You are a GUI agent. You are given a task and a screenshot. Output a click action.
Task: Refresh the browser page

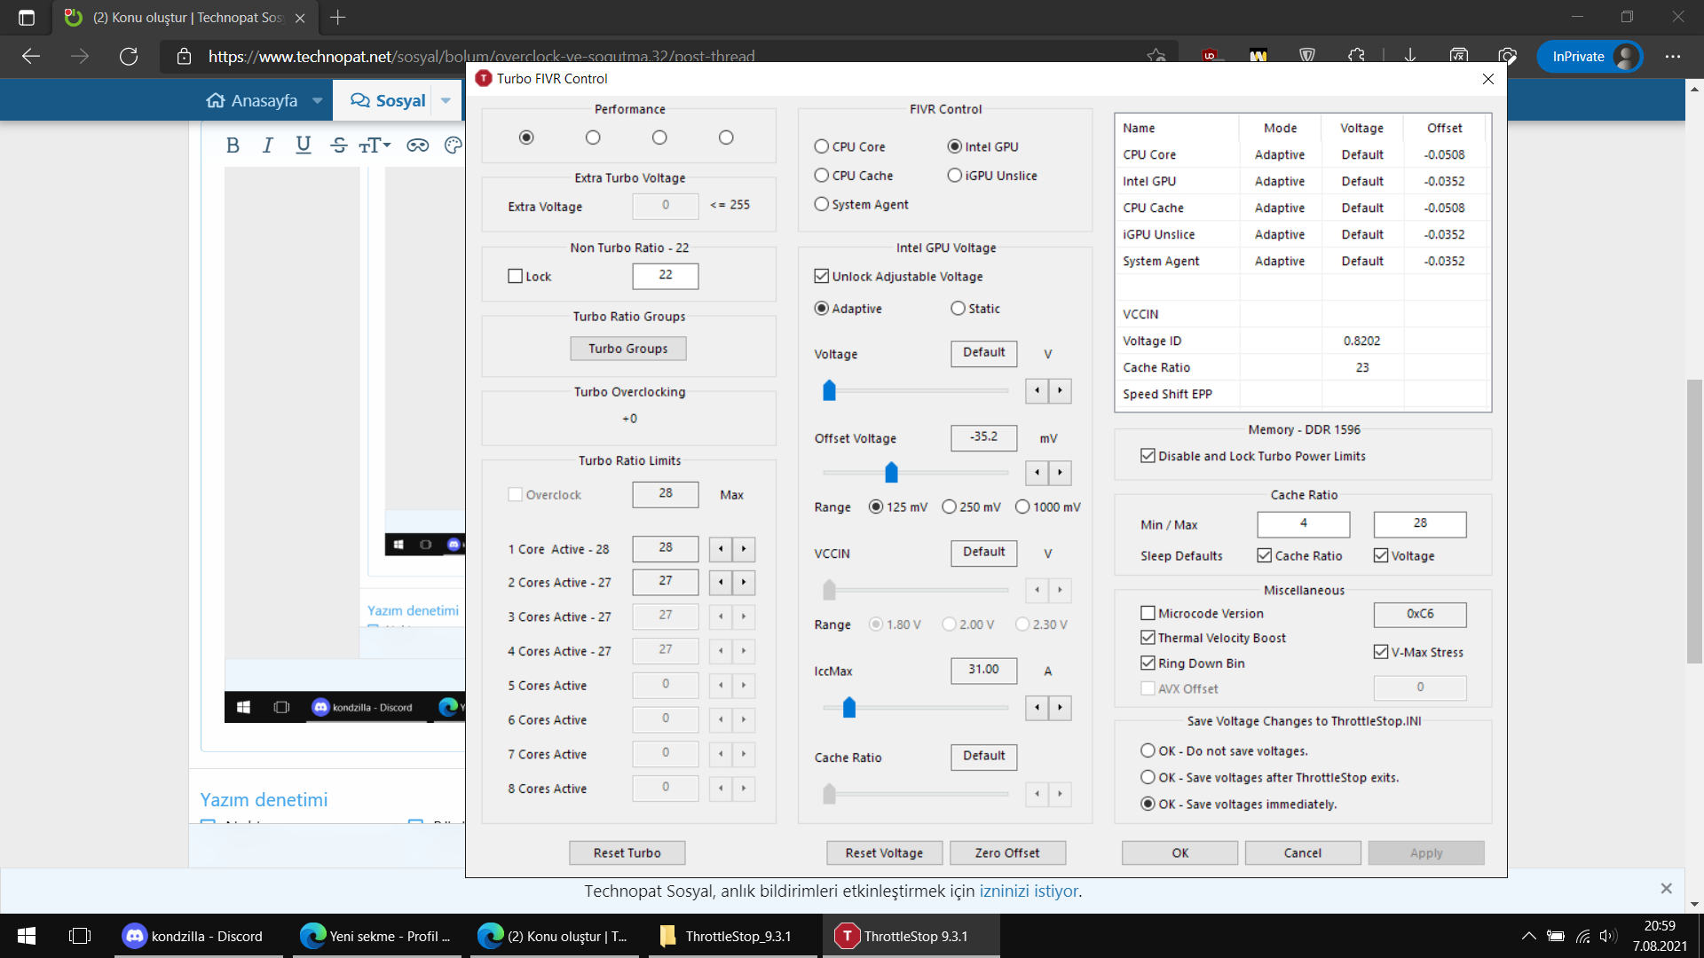[129, 57]
